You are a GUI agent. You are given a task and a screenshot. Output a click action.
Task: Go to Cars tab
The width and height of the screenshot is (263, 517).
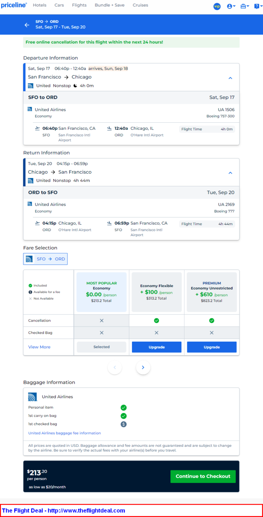pyautogui.click(x=59, y=5)
